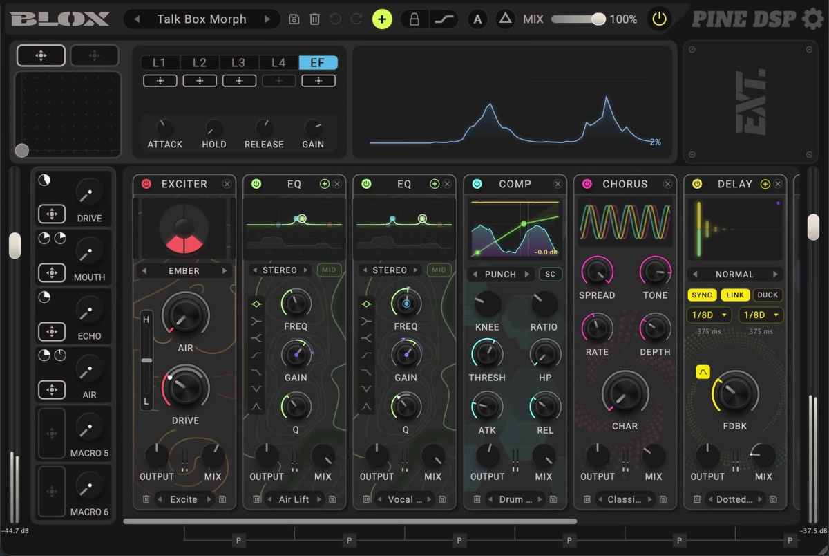Toggle the main yellow power button
Image resolution: width=829 pixels, height=556 pixels.
[x=659, y=19]
